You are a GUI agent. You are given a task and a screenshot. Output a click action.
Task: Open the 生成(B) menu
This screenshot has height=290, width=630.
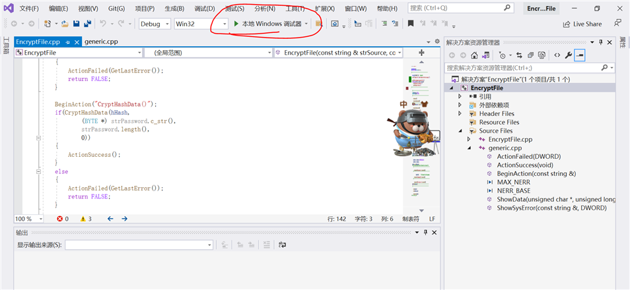click(174, 9)
